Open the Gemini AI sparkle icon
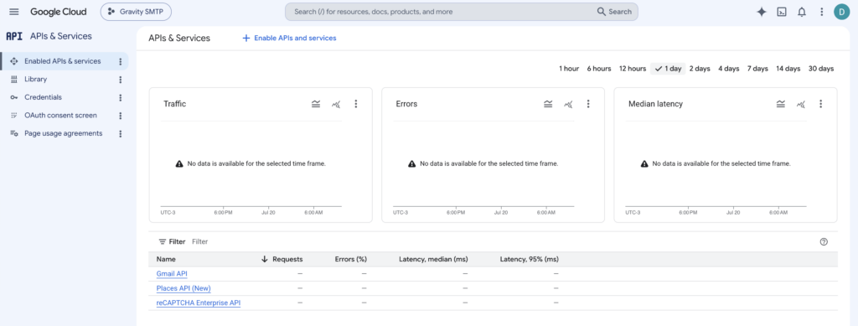 [x=761, y=12]
